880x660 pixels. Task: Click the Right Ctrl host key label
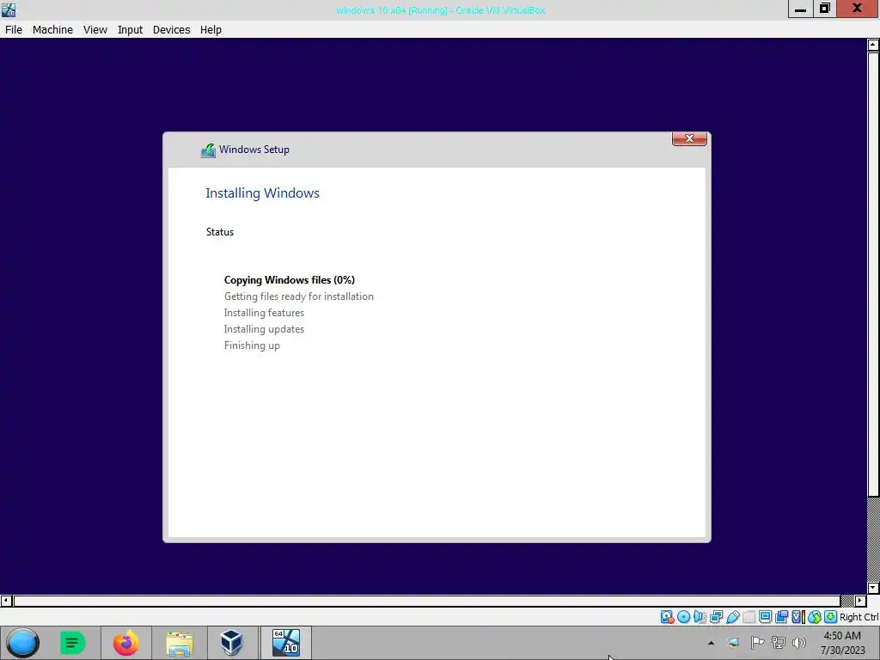coord(859,617)
